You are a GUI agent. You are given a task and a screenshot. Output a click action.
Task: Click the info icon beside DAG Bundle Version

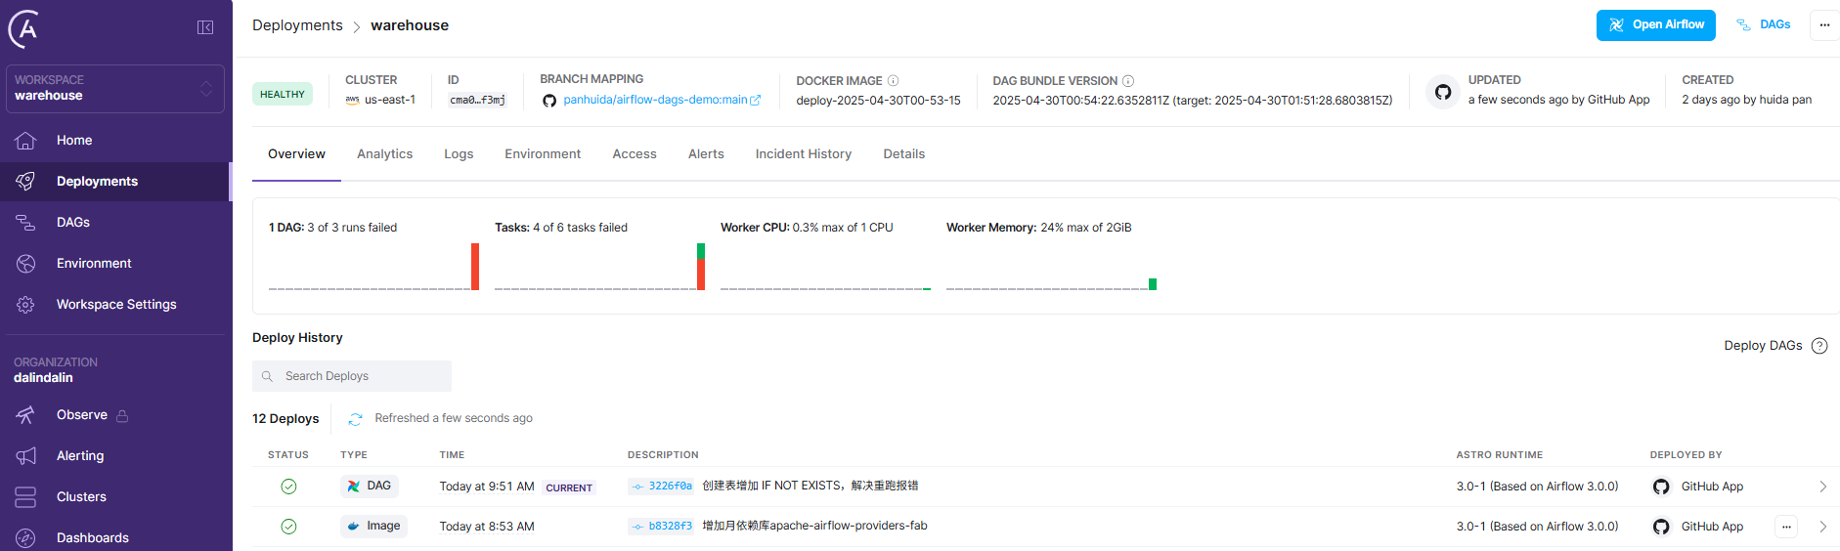coord(1128,81)
